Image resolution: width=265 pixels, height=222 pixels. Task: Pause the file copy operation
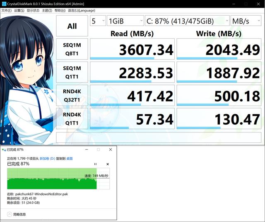tap(95, 164)
